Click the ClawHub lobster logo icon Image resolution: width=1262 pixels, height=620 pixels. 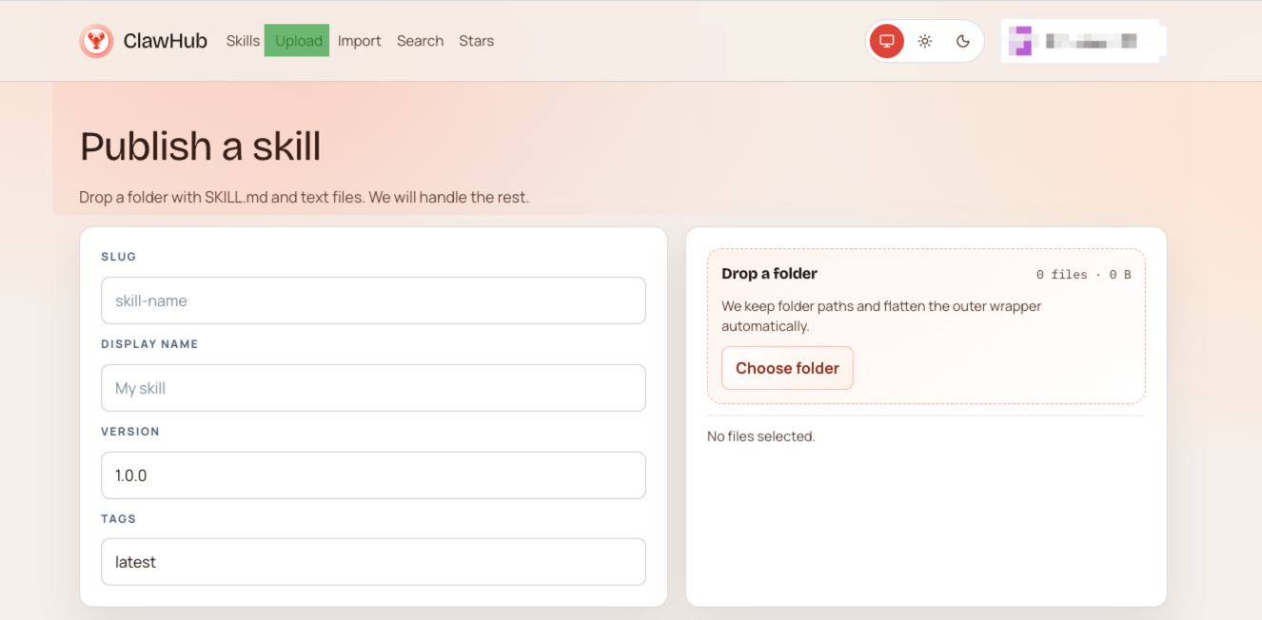coord(96,41)
